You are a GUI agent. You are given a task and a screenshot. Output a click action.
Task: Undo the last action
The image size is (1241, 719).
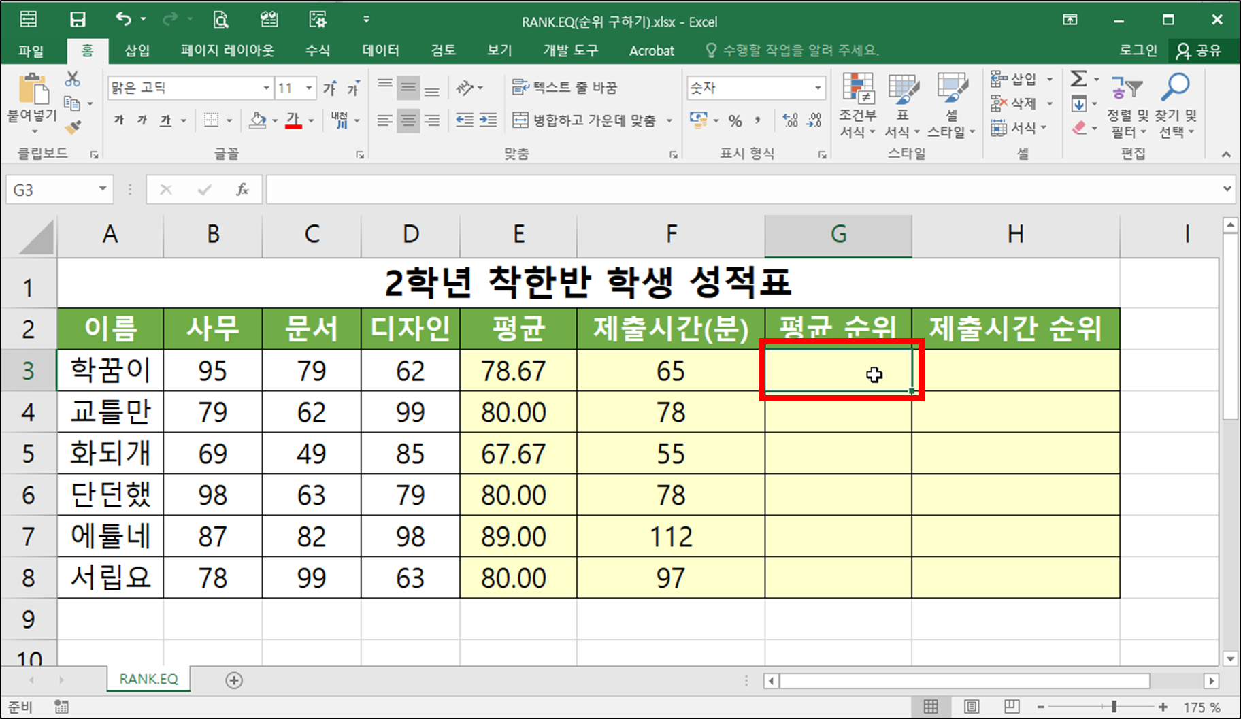pos(123,20)
